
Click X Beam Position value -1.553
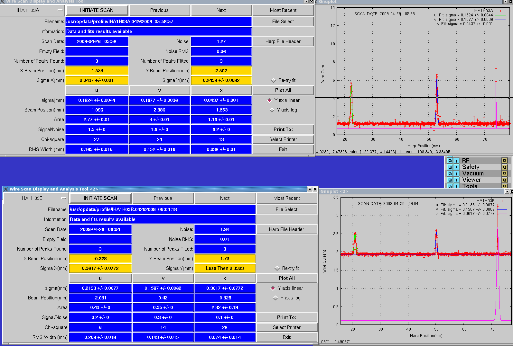coord(97,71)
